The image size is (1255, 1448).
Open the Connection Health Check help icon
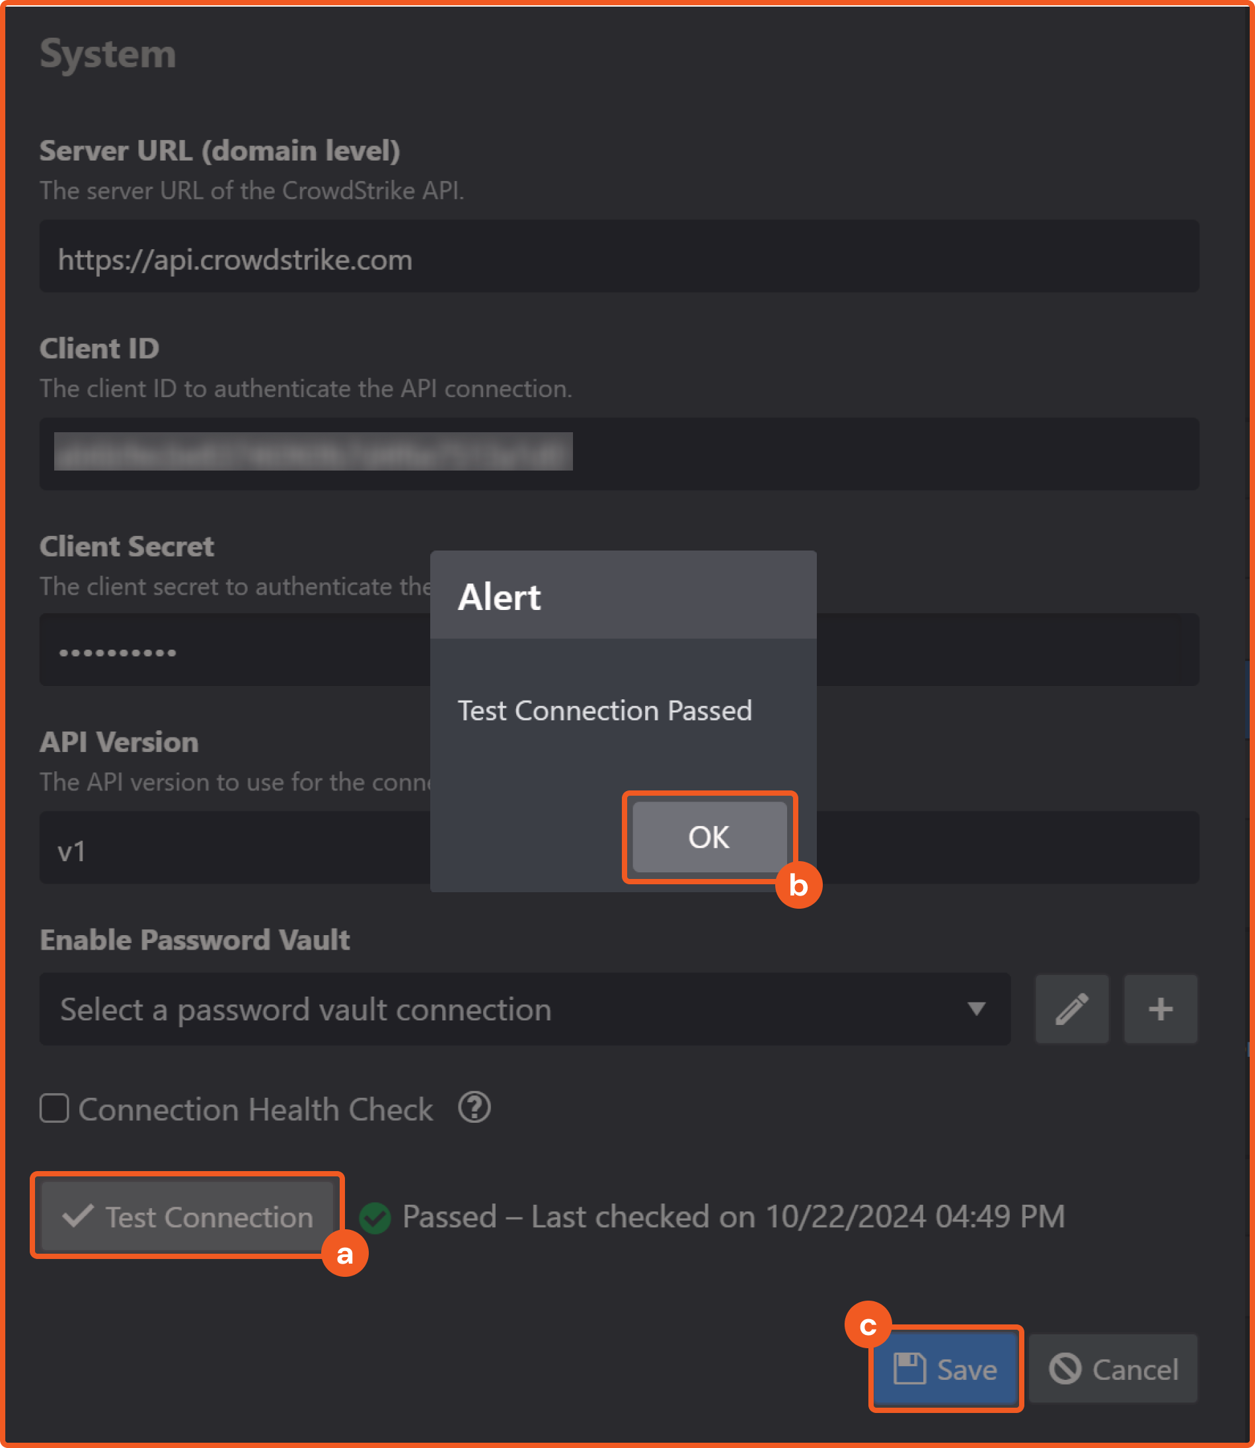(x=474, y=1108)
